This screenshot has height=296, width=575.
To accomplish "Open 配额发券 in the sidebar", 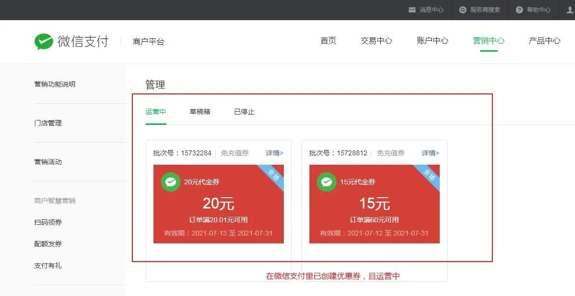I will pyautogui.click(x=48, y=244).
